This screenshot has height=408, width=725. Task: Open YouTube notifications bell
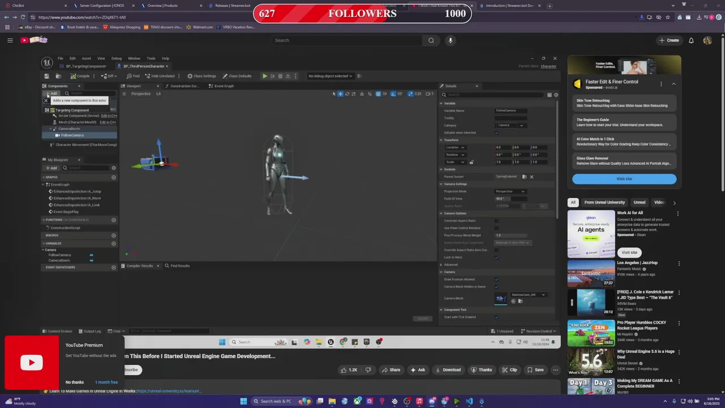pyautogui.click(x=691, y=40)
